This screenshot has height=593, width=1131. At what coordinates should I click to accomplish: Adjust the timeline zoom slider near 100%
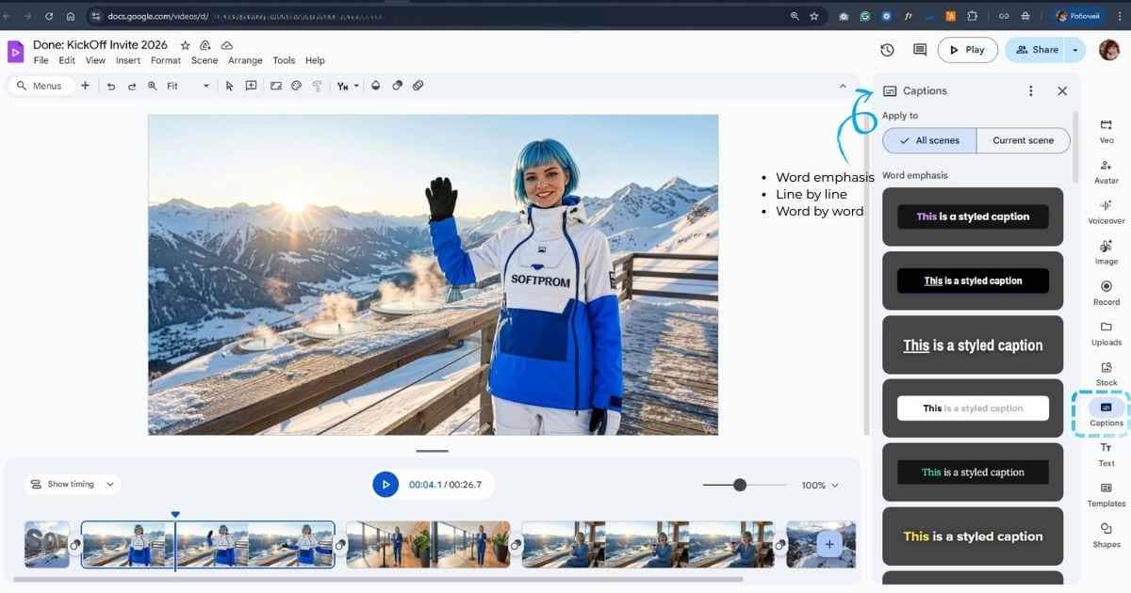click(741, 485)
